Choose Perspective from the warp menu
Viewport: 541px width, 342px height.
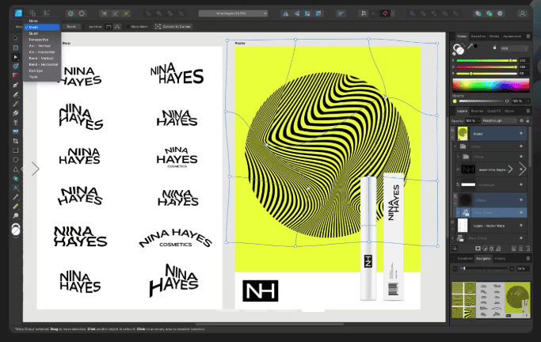[38, 40]
